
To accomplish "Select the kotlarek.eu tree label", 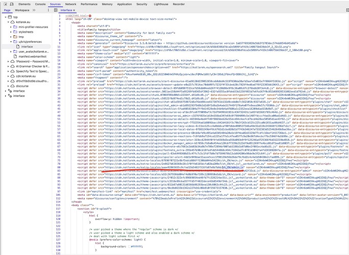I will coord(23,22).
